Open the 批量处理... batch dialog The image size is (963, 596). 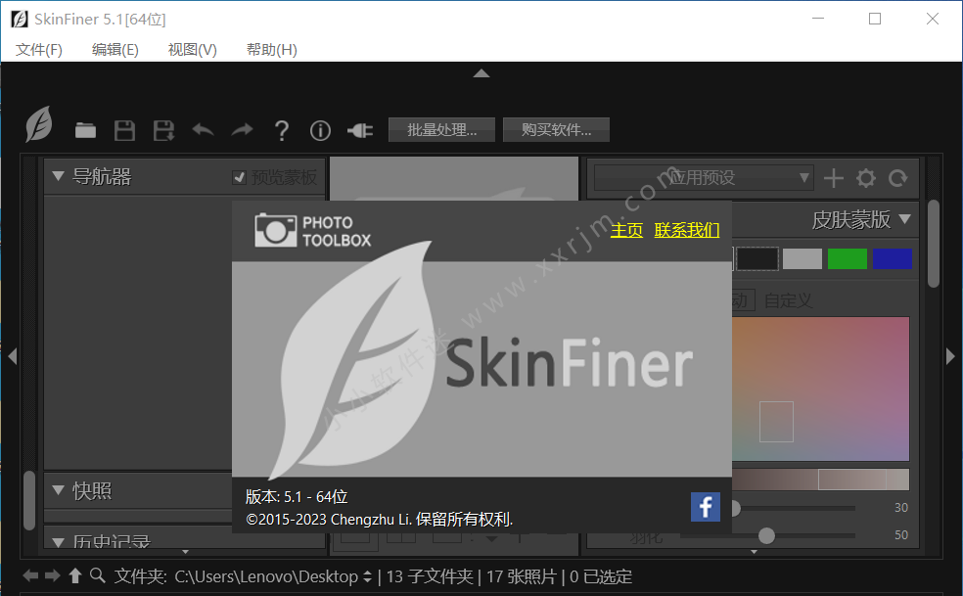[x=441, y=129]
